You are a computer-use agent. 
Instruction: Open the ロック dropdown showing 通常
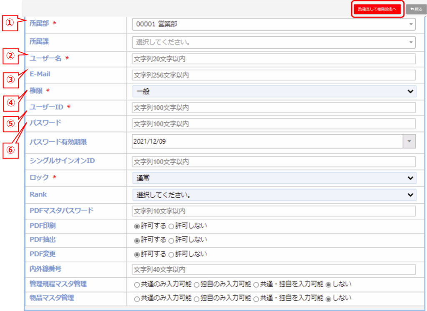pos(274,178)
